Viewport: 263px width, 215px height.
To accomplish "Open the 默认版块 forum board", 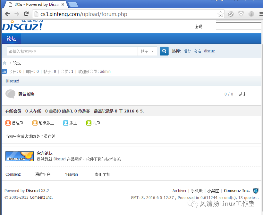I will [x=26, y=94].
